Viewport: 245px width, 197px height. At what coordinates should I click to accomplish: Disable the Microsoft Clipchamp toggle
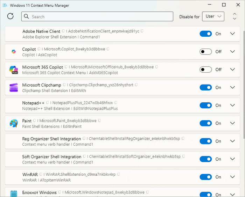click(206, 88)
